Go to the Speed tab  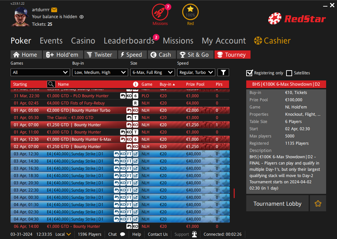click(133, 54)
